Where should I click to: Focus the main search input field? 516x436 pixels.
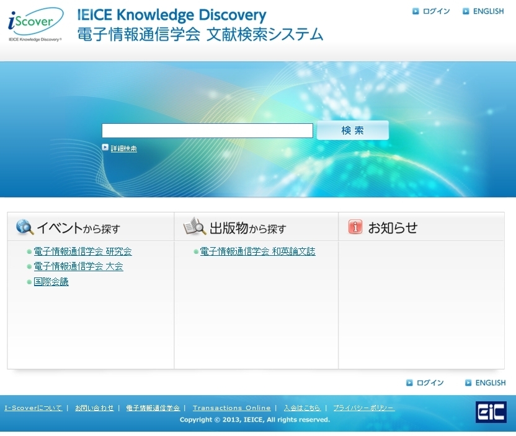[x=207, y=131]
